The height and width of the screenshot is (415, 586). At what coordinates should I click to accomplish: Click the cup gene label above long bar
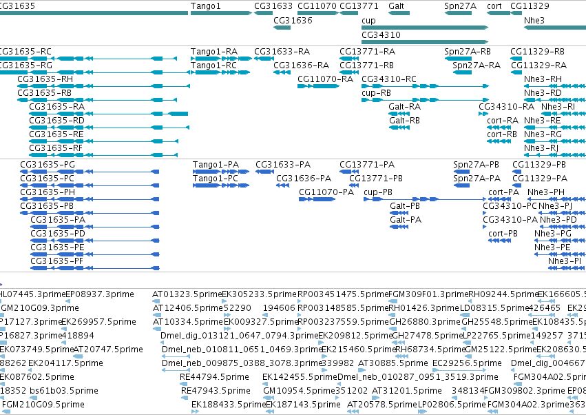[368, 21]
